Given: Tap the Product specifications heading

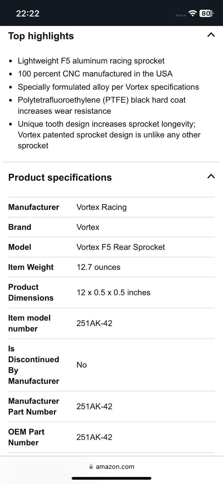Looking at the screenshot, I should (x=60, y=178).
